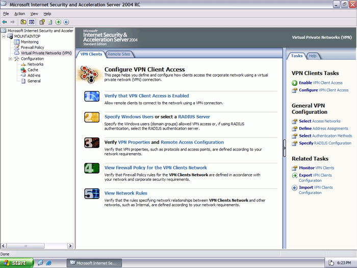This screenshot has width=357, height=268.
Task: Click the View Network Rules link
Action: 125,193
